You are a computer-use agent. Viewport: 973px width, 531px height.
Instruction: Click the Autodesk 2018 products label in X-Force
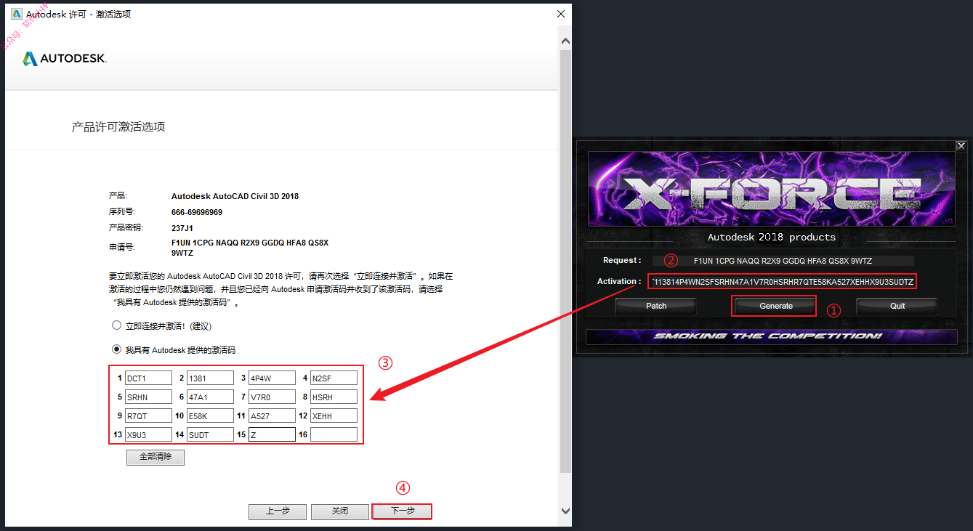pos(772,237)
